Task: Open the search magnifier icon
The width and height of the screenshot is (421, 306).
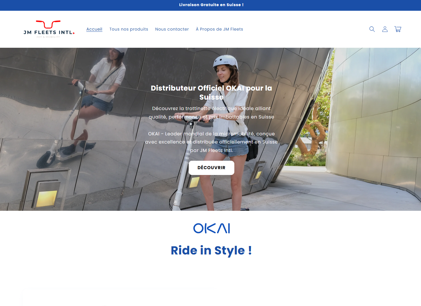Action: 372,29
